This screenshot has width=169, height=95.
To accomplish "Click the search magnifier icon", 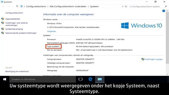I will [x=166, y=6].
